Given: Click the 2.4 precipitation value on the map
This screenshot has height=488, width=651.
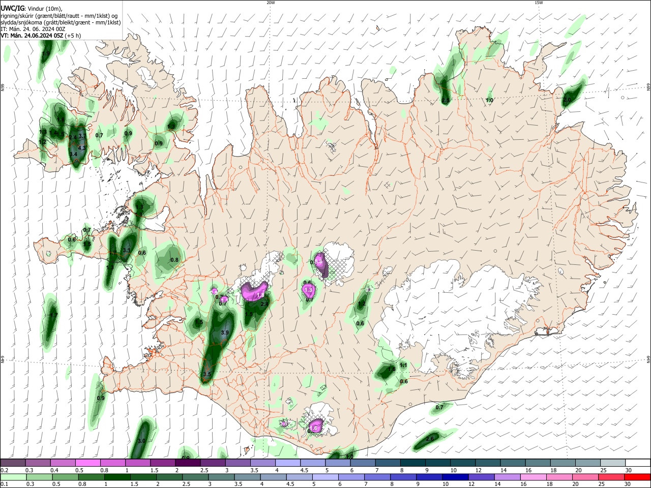Looking at the screenshot, I should (73, 137).
